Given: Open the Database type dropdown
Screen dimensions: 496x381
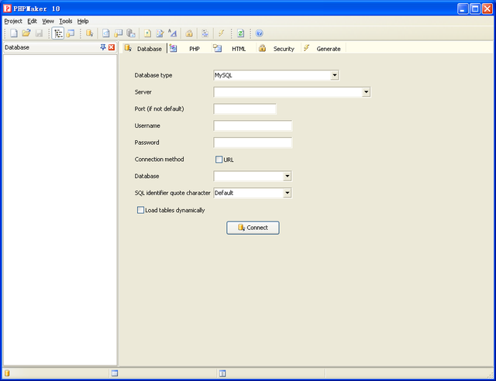Looking at the screenshot, I should 334,75.
